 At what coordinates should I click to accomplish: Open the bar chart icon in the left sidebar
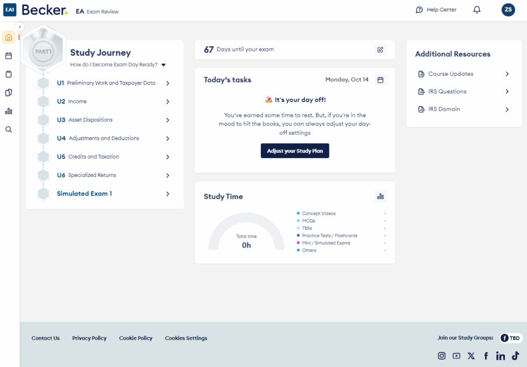click(x=8, y=111)
